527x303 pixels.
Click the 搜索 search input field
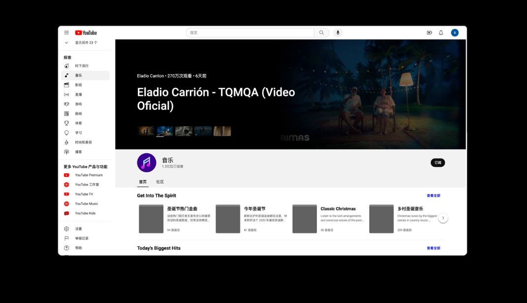coord(250,32)
